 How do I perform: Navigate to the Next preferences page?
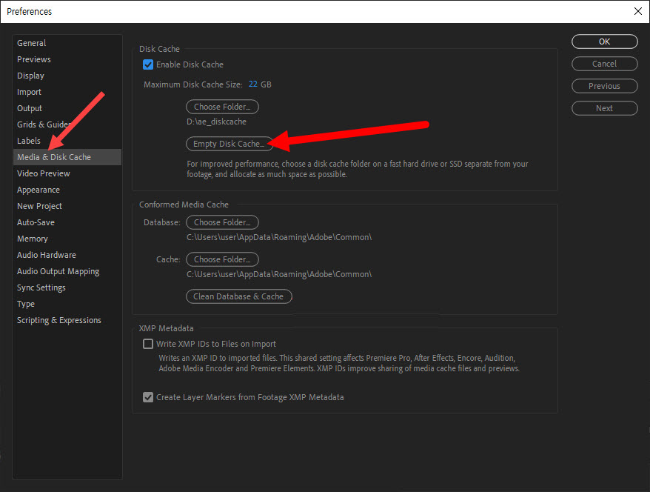pyautogui.click(x=604, y=107)
